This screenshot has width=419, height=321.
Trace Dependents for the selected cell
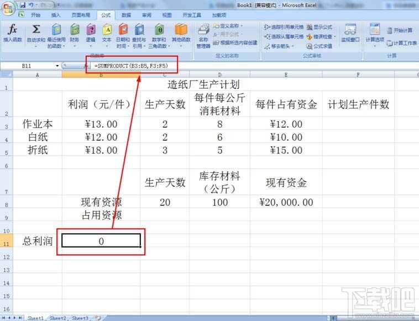click(284, 36)
